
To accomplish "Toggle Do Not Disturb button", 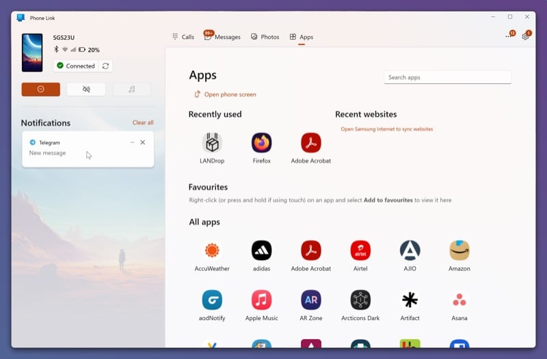I will tap(41, 90).
